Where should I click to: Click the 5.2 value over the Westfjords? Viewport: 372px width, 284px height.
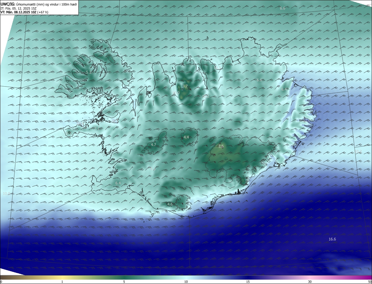(x=89, y=72)
